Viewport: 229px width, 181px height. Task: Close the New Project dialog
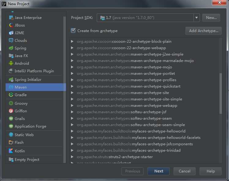[x=220, y=2]
